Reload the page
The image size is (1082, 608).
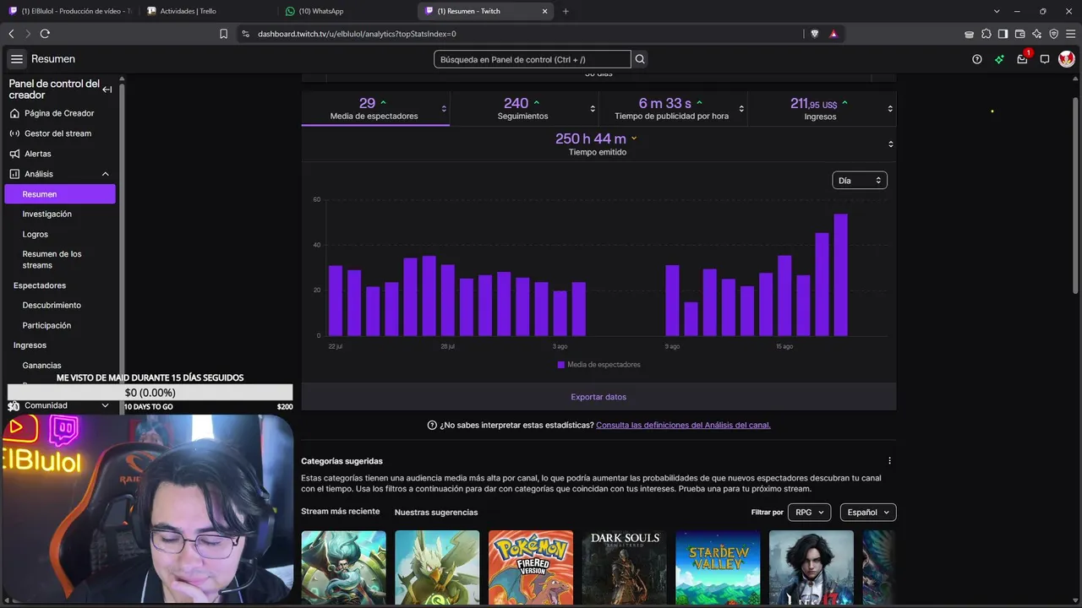tap(45, 34)
